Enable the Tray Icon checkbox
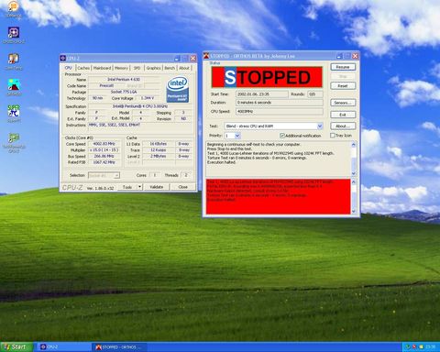The image size is (440, 352). 333,135
